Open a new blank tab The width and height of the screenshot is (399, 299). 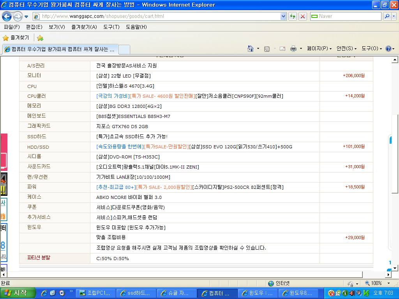point(124,49)
